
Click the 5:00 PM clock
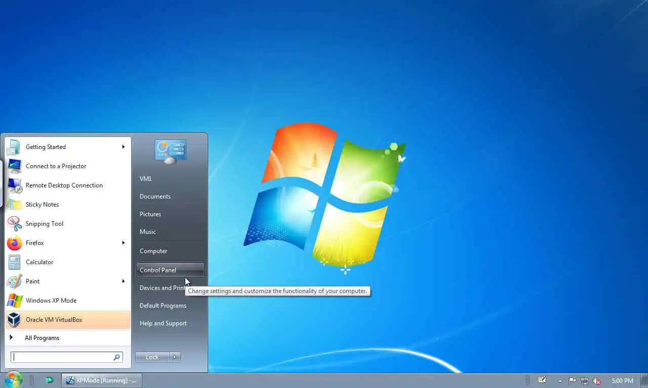click(x=622, y=381)
